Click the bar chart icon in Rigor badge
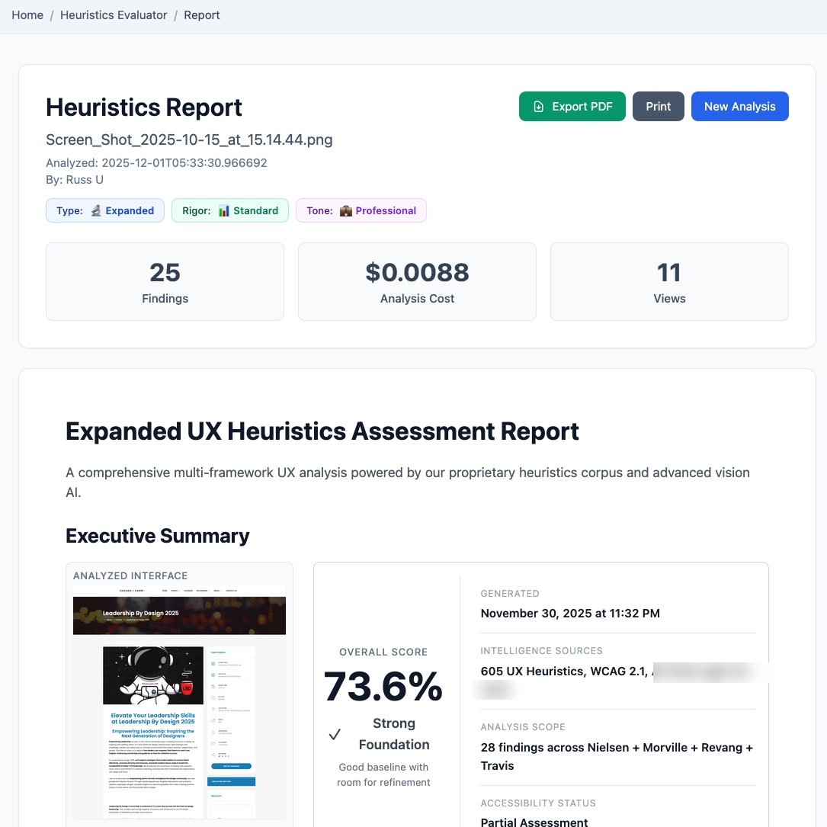 (x=223, y=210)
